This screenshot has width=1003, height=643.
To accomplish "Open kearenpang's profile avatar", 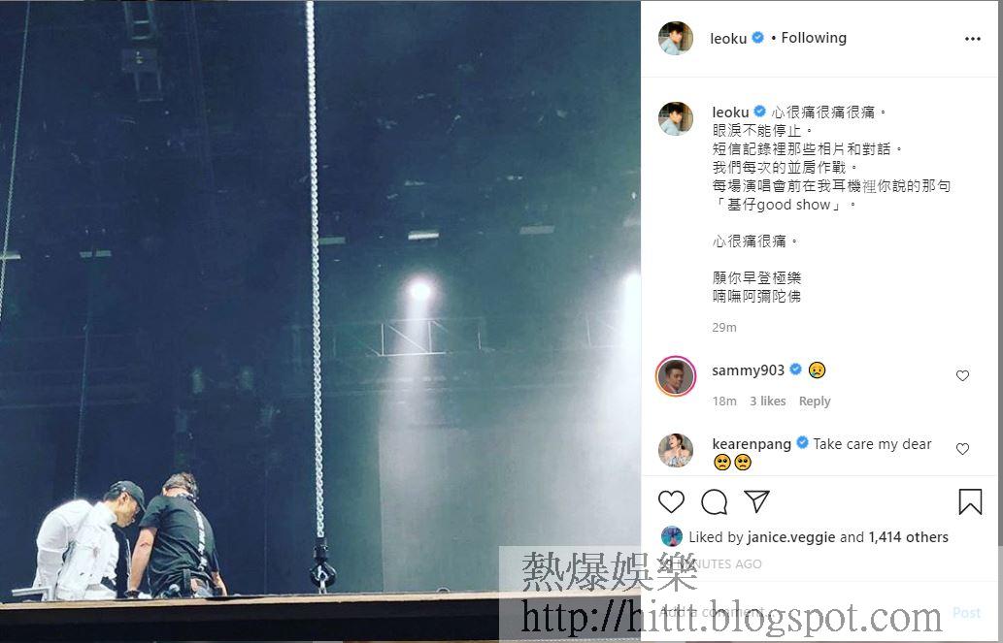I will pyautogui.click(x=676, y=450).
